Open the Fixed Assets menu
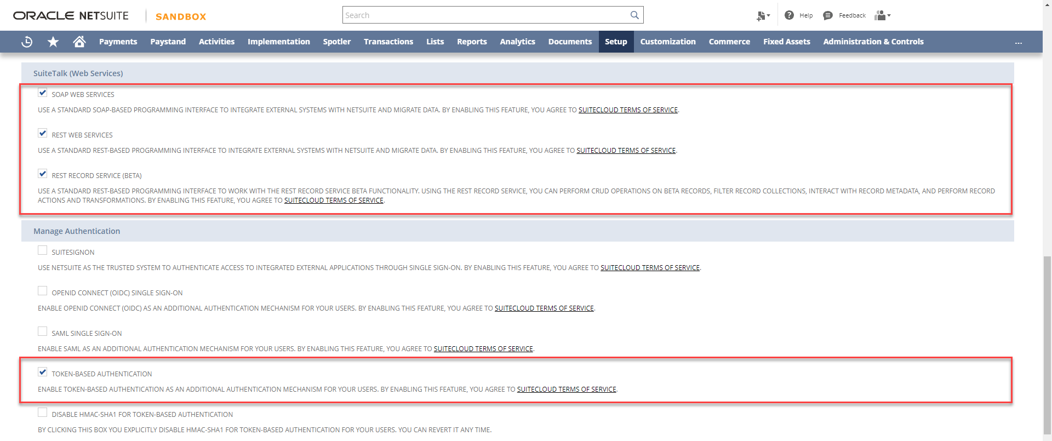 point(786,42)
